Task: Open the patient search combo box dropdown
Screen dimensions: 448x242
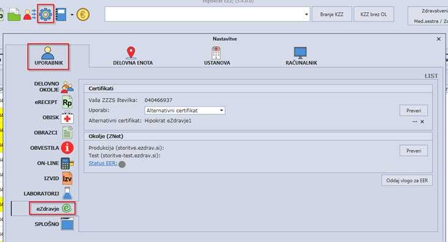Action: [x=306, y=14]
